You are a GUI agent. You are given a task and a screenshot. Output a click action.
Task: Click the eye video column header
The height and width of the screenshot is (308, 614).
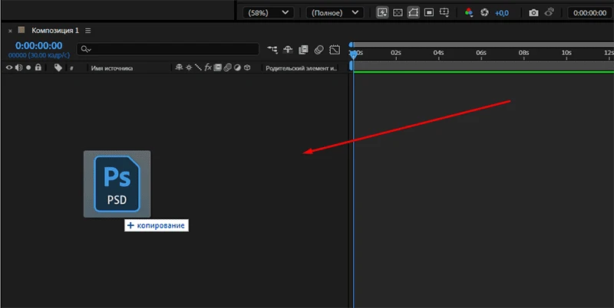[x=9, y=67]
